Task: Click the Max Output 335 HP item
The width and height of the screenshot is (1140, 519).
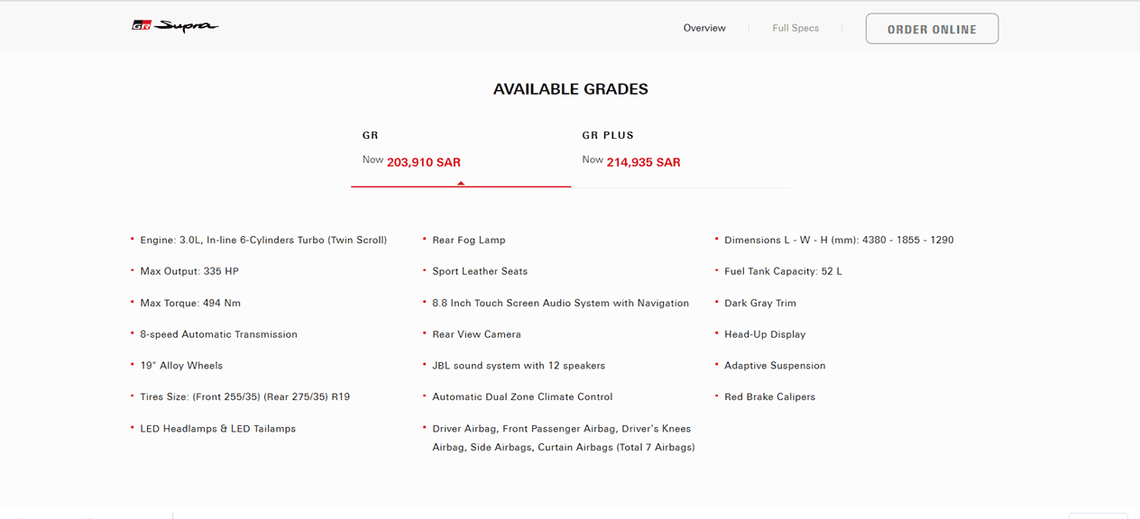Action: pyautogui.click(x=189, y=271)
